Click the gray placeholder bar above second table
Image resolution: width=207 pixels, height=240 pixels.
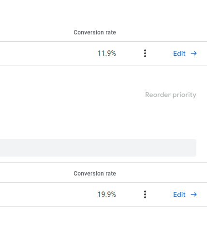pos(98,148)
